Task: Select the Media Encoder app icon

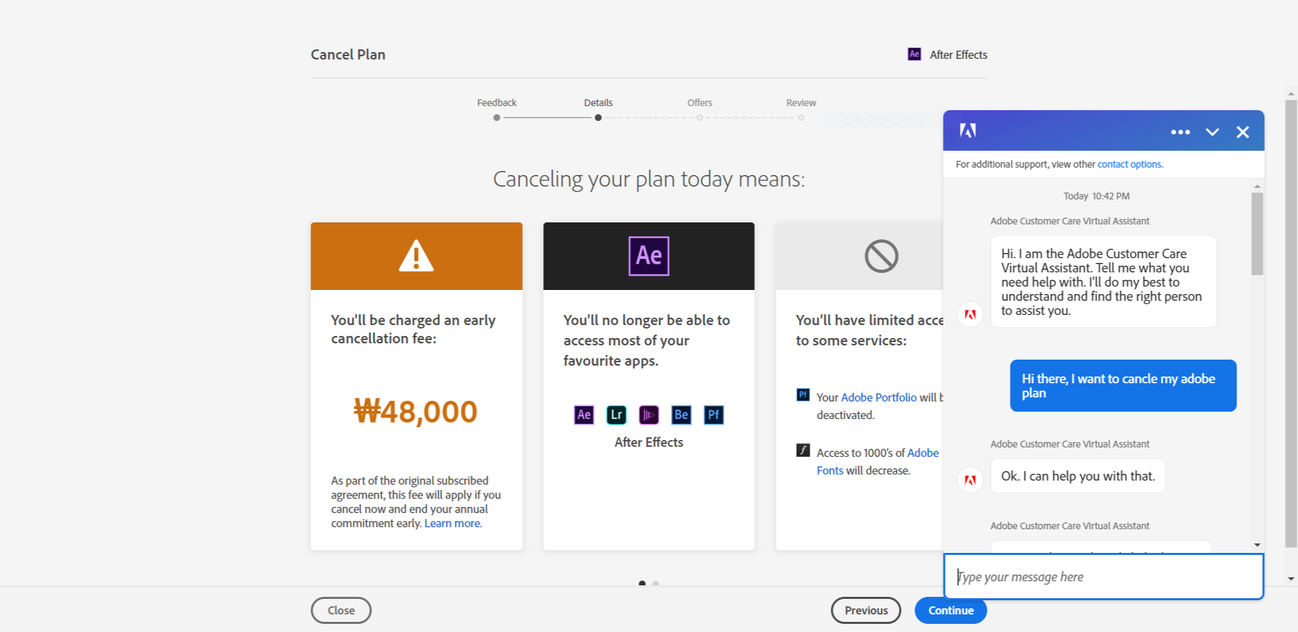Action: (x=649, y=414)
